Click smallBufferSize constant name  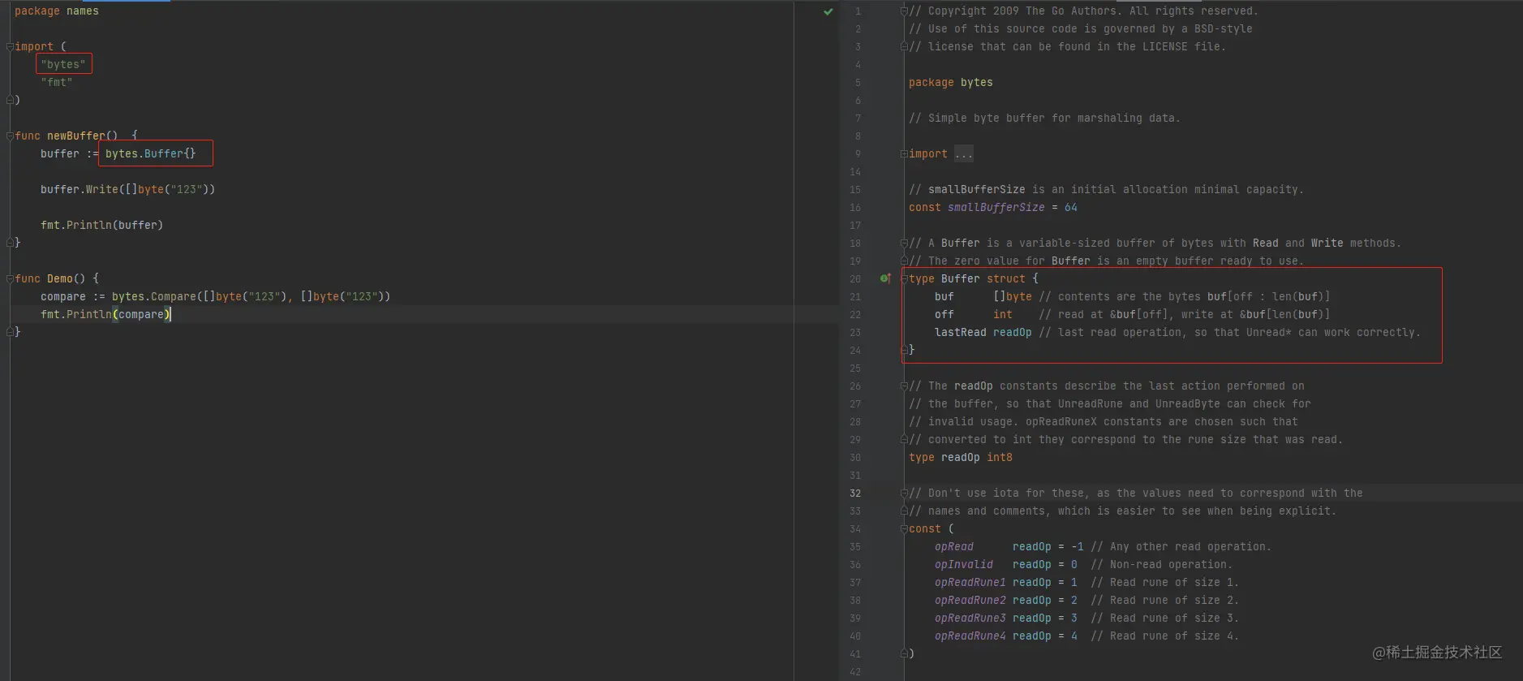pos(996,208)
